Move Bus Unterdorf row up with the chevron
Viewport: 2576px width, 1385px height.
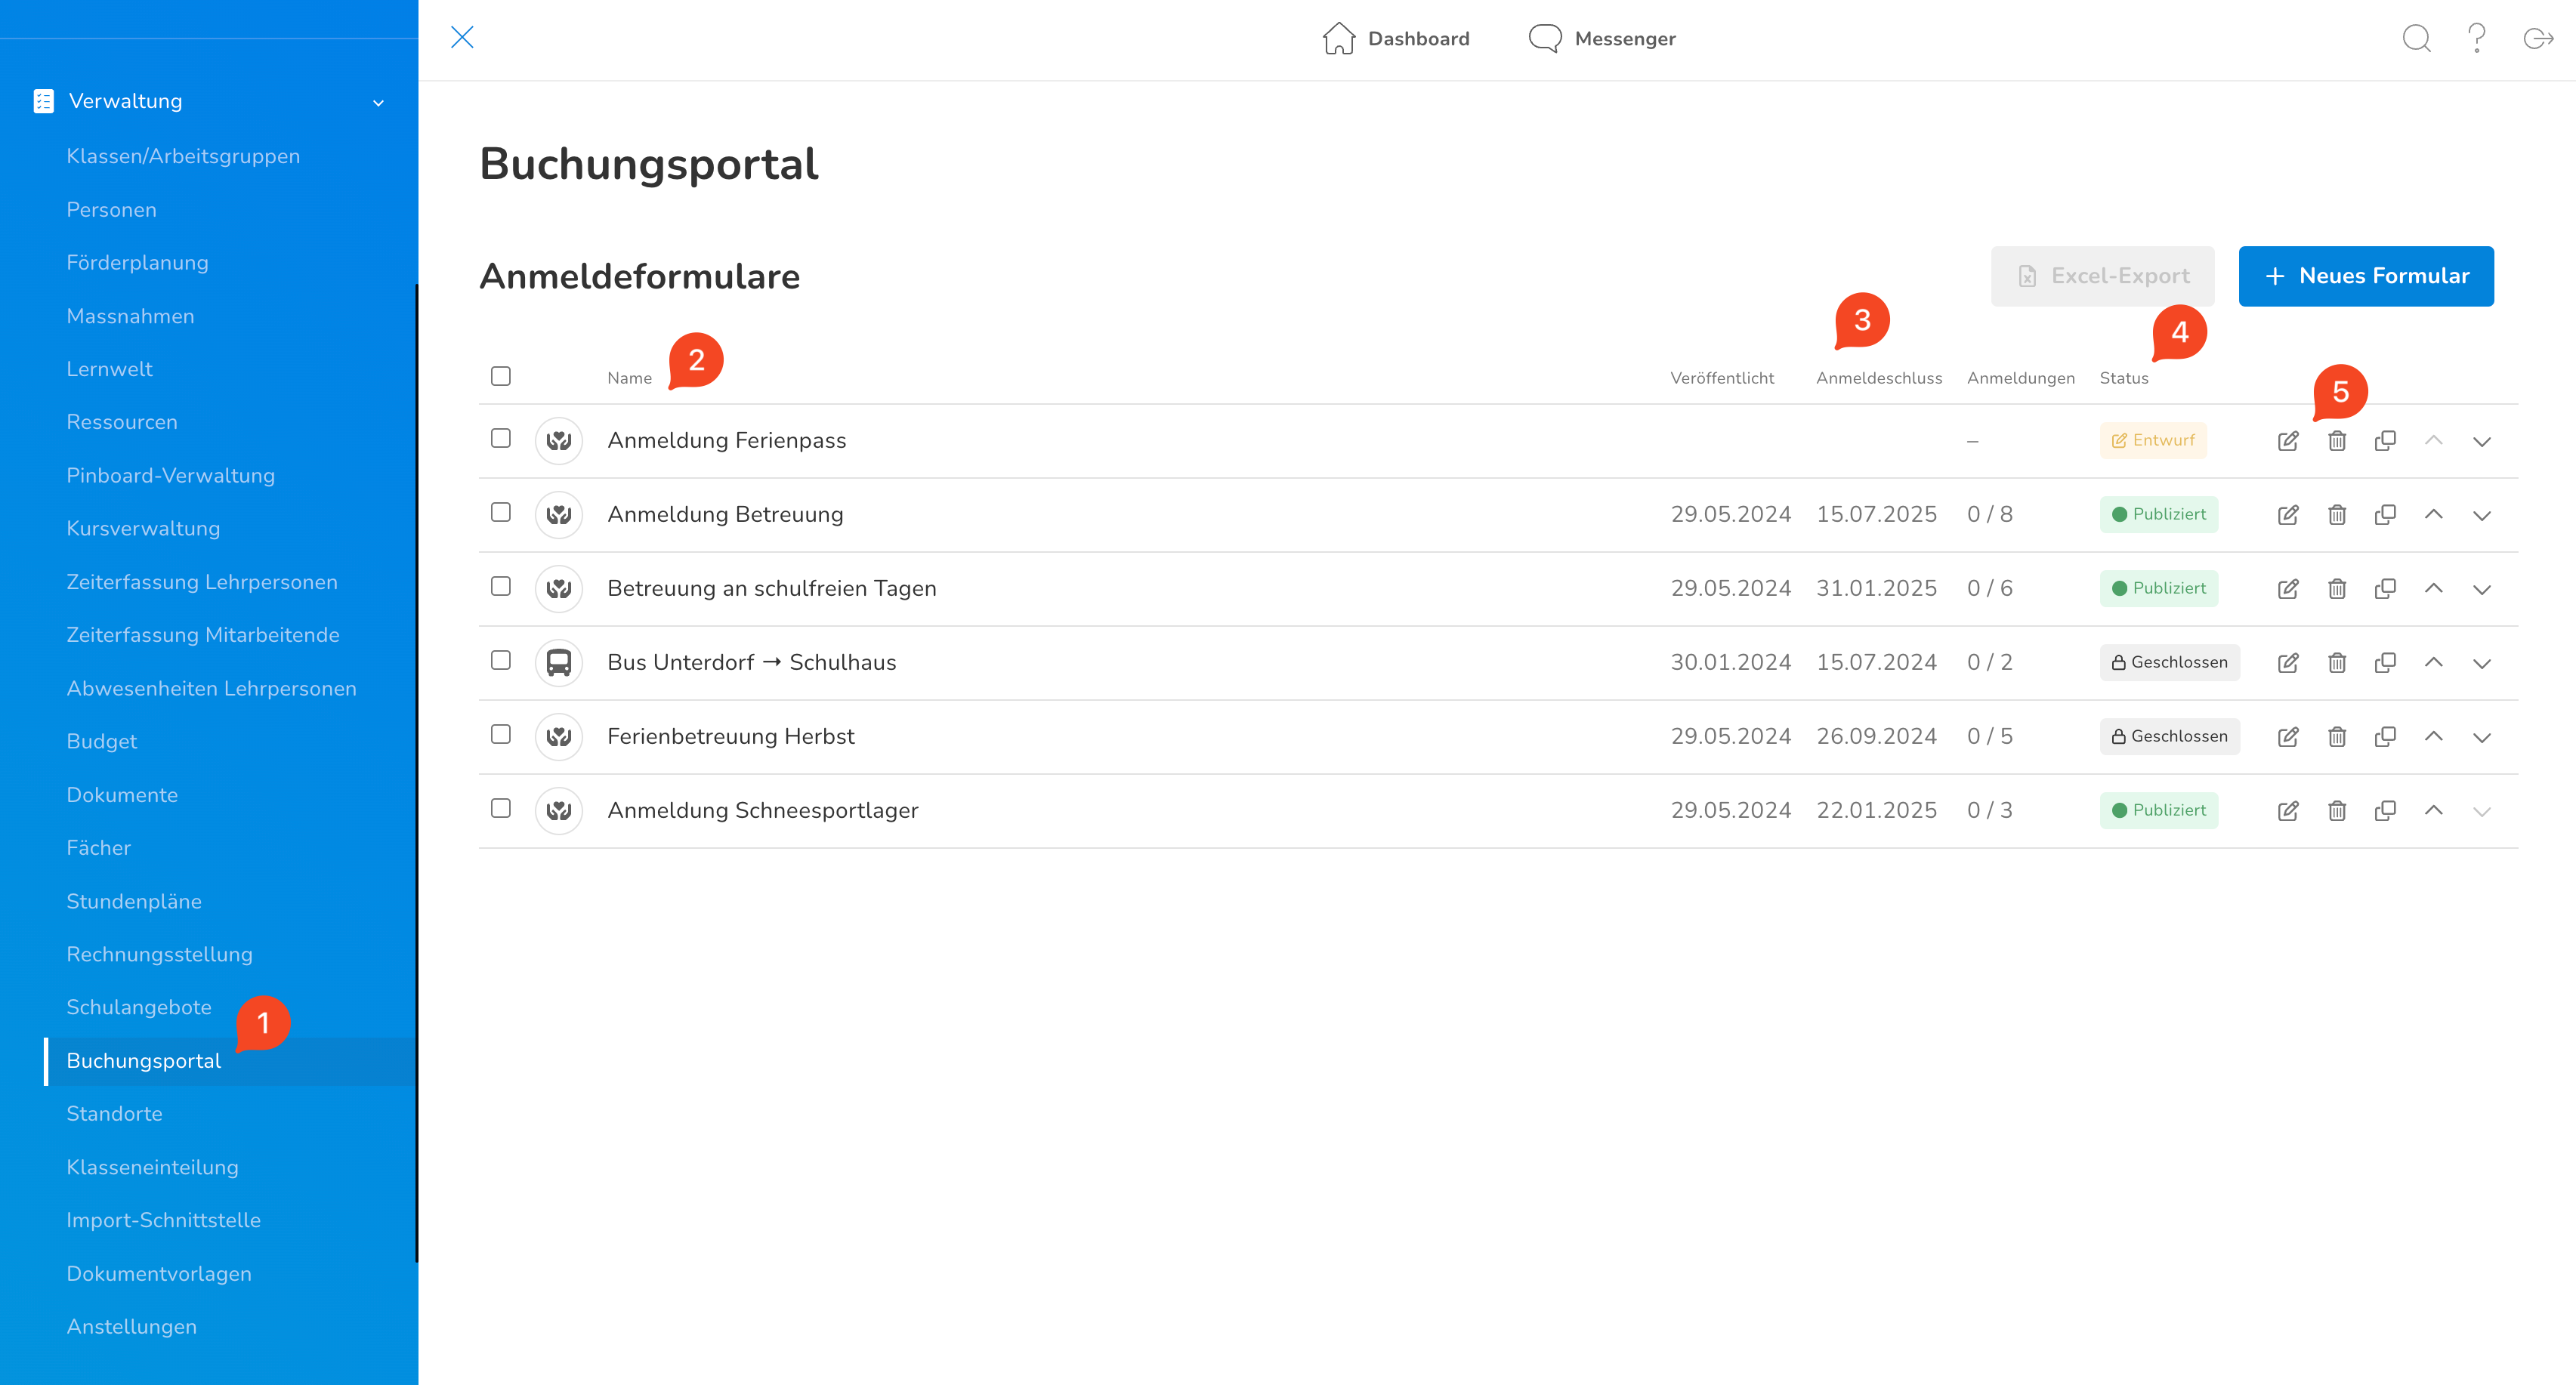(x=2434, y=662)
